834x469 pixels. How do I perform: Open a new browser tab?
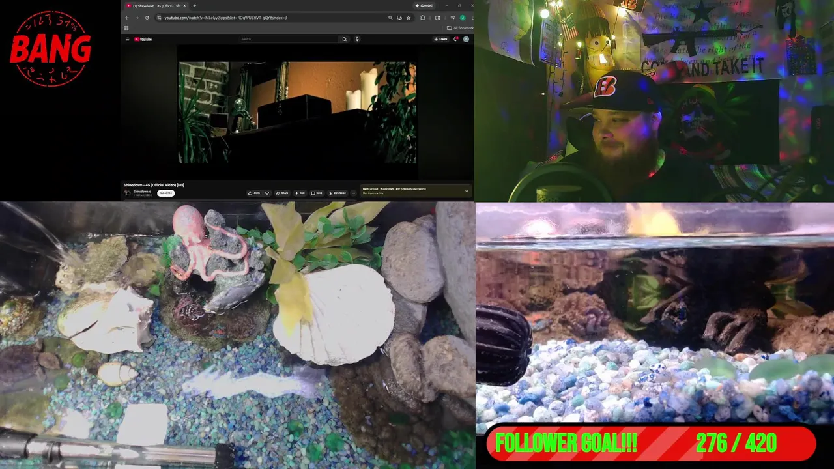coord(195,6)
